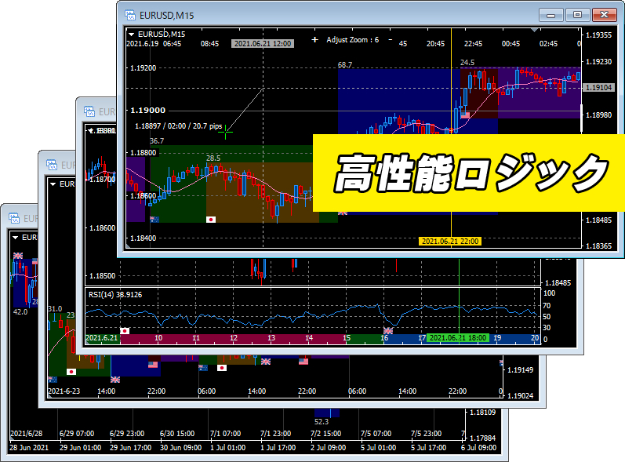Click the UK flag in the rearmost window

click(x=18, y=256)
